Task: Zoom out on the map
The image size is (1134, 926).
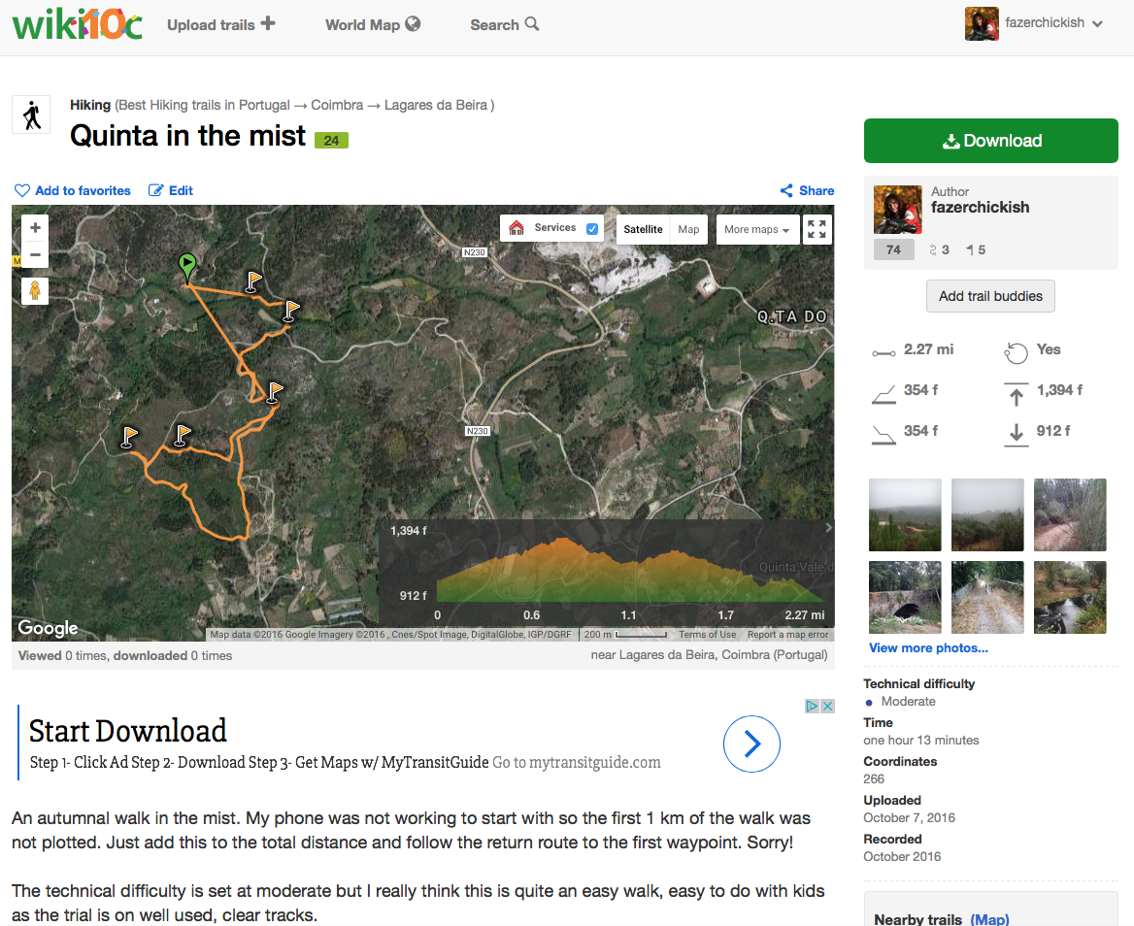Action: pos(35,254)
